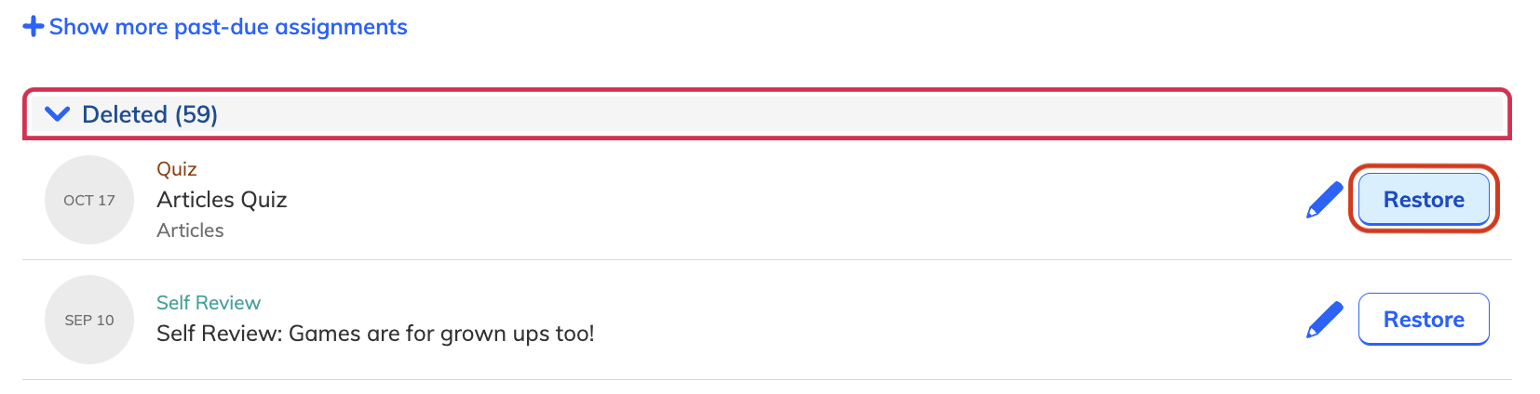Click the Quiz type label
The width and height of the screenshot is (1540, 394).
pyautogui.click(x=177, y=169)
